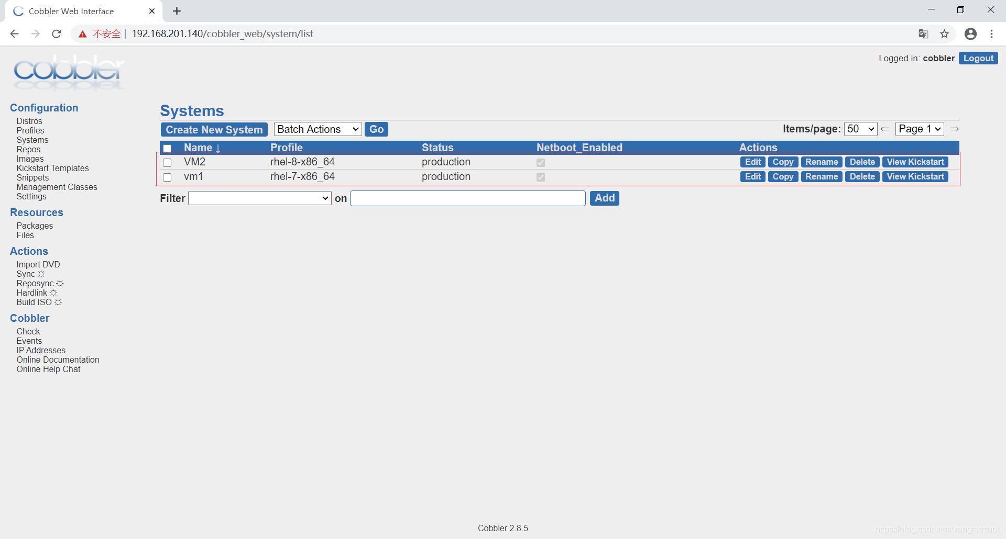Viewport: 1006px width, 539px height.
Task: Open Management Classes in sidebar
Action: tap(57, 187)
